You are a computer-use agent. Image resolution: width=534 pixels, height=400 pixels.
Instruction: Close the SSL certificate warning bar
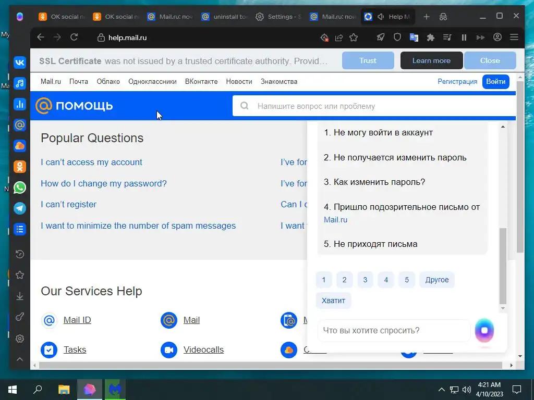490,60
